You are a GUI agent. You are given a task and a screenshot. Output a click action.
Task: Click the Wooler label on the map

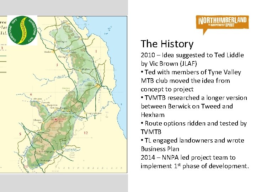pyautogui.click(x=48, y=52)
